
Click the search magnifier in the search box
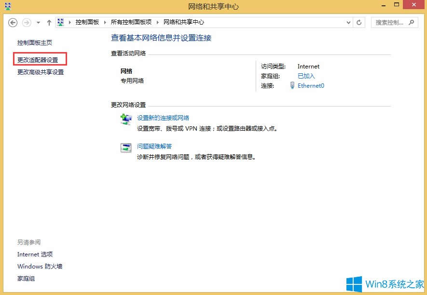412,22
